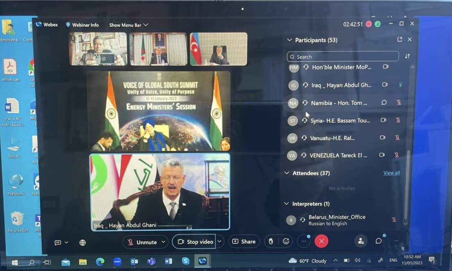The width and height of the screenshot is (452, 271).
Task: Stop your video camera
Action: 195,242
